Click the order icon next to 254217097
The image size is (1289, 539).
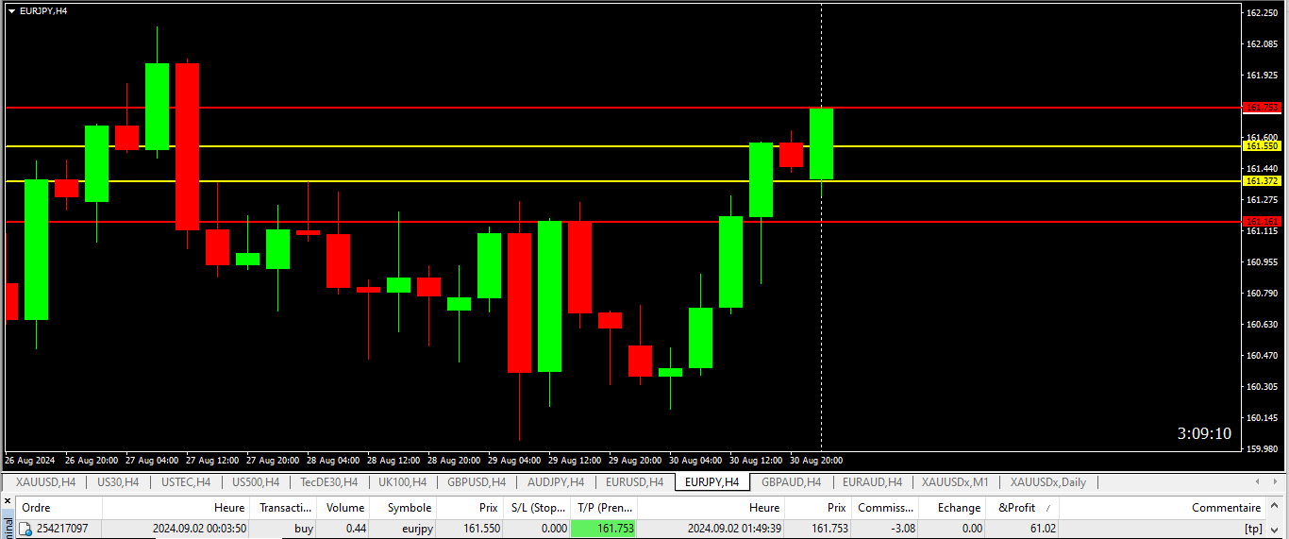click(25, 530)
